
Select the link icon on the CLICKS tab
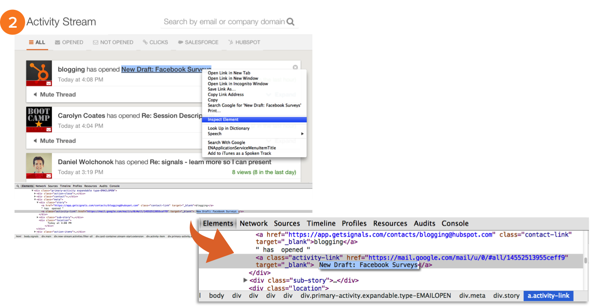pyautogui.click(x=145, y=42)
